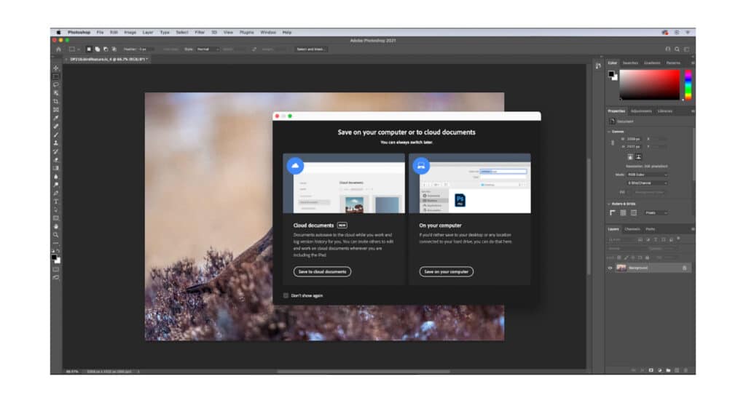The height and width of the screenshot is (419, 746).
Task: Collapse the Rulers & Grids section
Action: tap(609, 204)
